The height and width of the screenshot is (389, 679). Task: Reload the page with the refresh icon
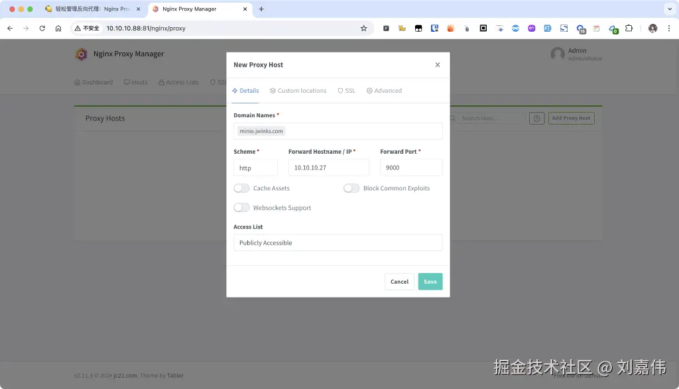(x=42, y=28)
